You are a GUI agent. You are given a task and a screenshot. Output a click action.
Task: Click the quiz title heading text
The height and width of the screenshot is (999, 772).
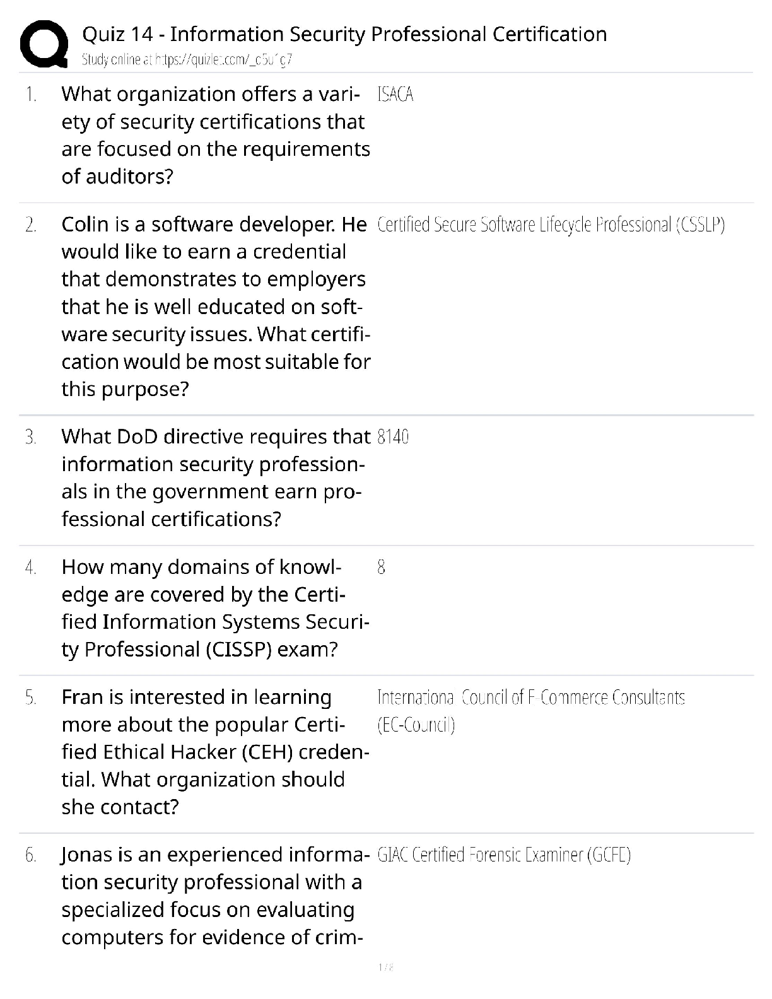coord(344,34)
